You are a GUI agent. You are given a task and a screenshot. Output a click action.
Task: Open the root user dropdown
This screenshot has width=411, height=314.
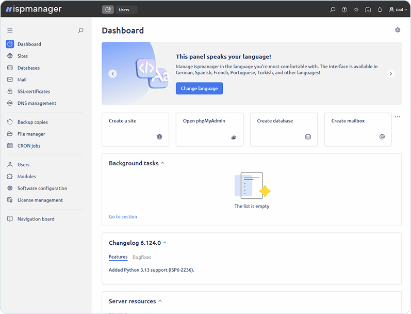tap(398, 10)
